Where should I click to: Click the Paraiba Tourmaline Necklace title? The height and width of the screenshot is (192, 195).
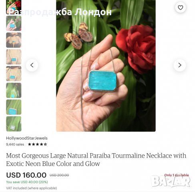click(96, 160)
